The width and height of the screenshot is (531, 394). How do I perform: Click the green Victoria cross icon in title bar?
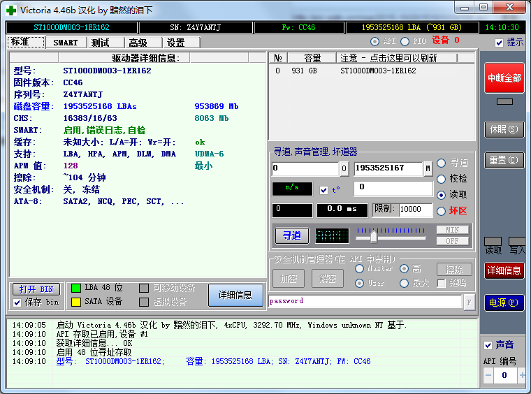[11, 9]
